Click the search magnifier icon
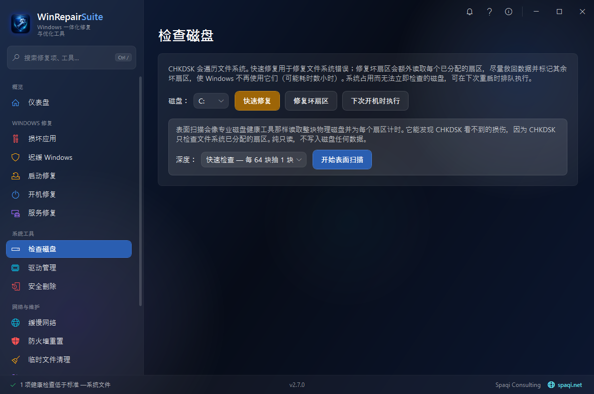This screenshot has height=394, width=594. click(x=16, y=58)
